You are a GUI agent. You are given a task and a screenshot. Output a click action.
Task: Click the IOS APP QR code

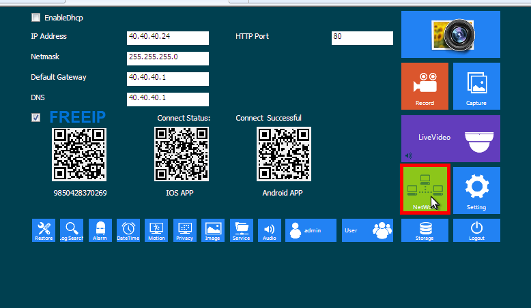(x=182, y=154)
